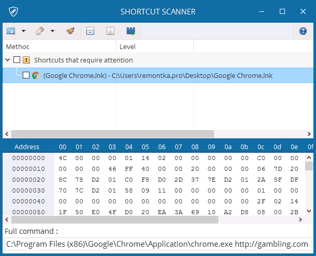Maximize the Shortcut Scanner window
This screenshot has height=256, width=316.
click(x=282, y=12)
